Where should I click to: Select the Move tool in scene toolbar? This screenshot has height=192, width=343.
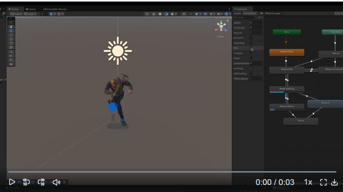(x=11, y=31)
